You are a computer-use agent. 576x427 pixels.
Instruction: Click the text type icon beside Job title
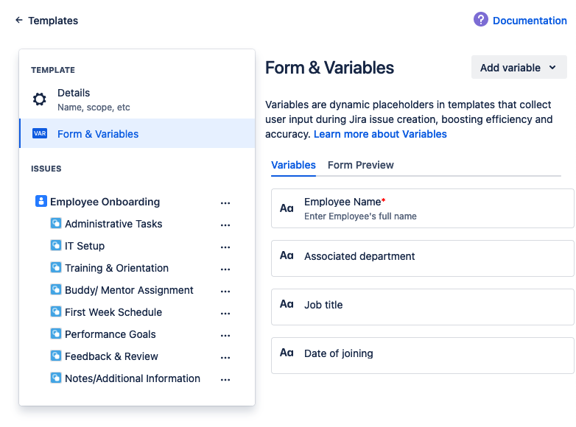(x=287, y=305)
